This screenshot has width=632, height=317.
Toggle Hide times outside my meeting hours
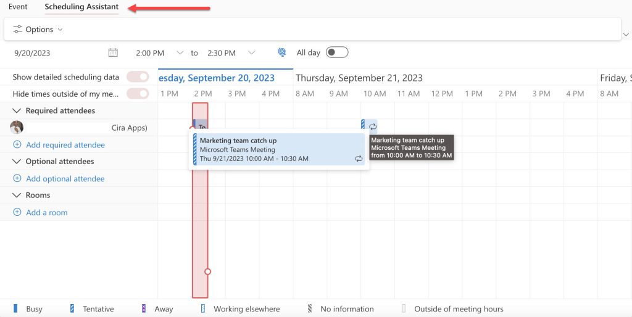pos(138,94)
